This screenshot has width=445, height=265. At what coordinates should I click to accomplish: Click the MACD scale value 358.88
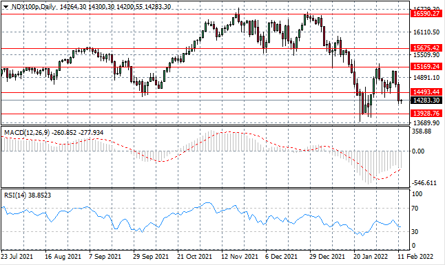pyautogui.click(x=422, y=131)
